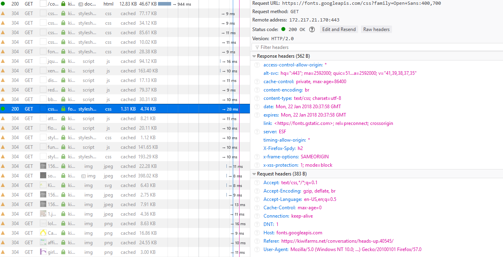Image resolution: width=503 pixels, height=257 pixels.
Task: Click thumbnail in the 22.28 KB jpeg row
Action: click(x=43, y=166)
